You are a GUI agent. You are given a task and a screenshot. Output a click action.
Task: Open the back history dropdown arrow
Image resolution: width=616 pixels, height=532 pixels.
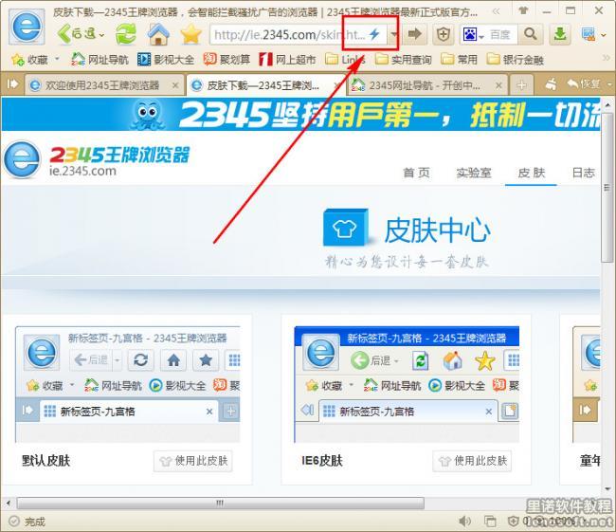tap(102, 35)
